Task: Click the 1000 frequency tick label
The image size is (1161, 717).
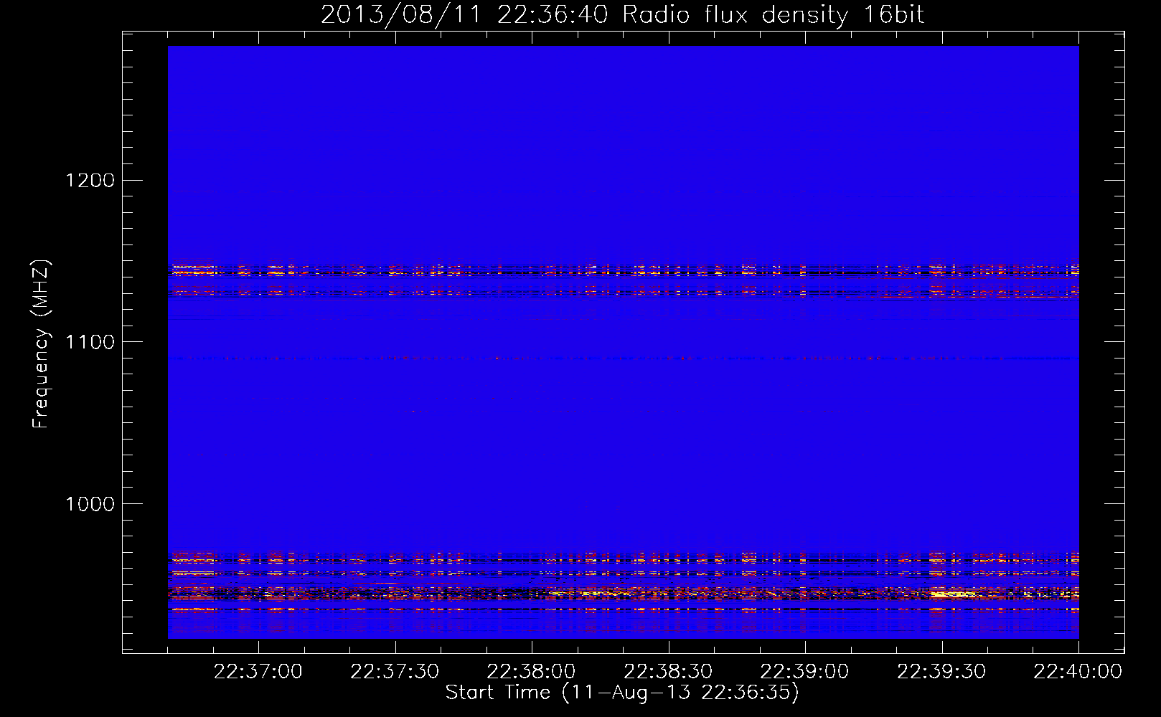Action: point(90,504)
